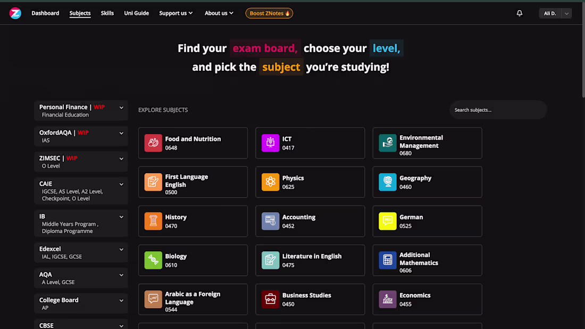The width and height of the screenshot is (585, 329).
Task: Click the Food and Nutrition subject icon
Action: click(153, 143)
